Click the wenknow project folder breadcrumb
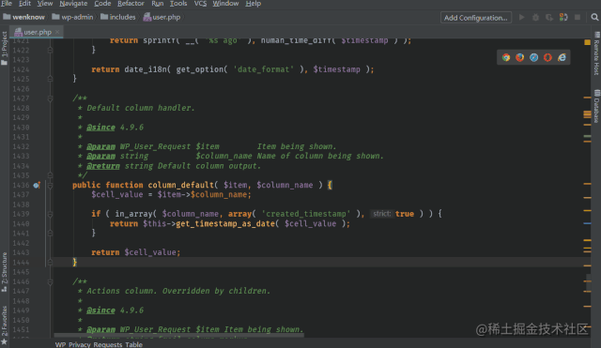 pos(23,17)
